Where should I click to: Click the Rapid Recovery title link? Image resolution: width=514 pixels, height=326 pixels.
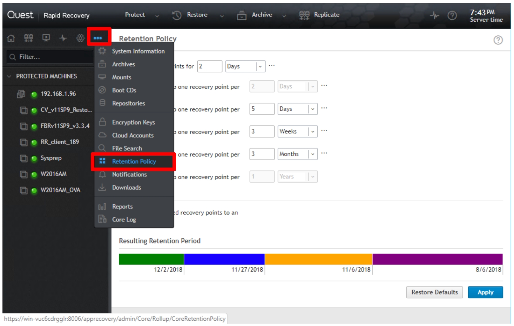click(67, 15)
